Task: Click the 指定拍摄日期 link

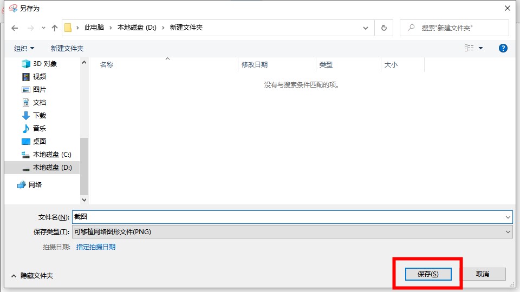Action: point(96,247)
